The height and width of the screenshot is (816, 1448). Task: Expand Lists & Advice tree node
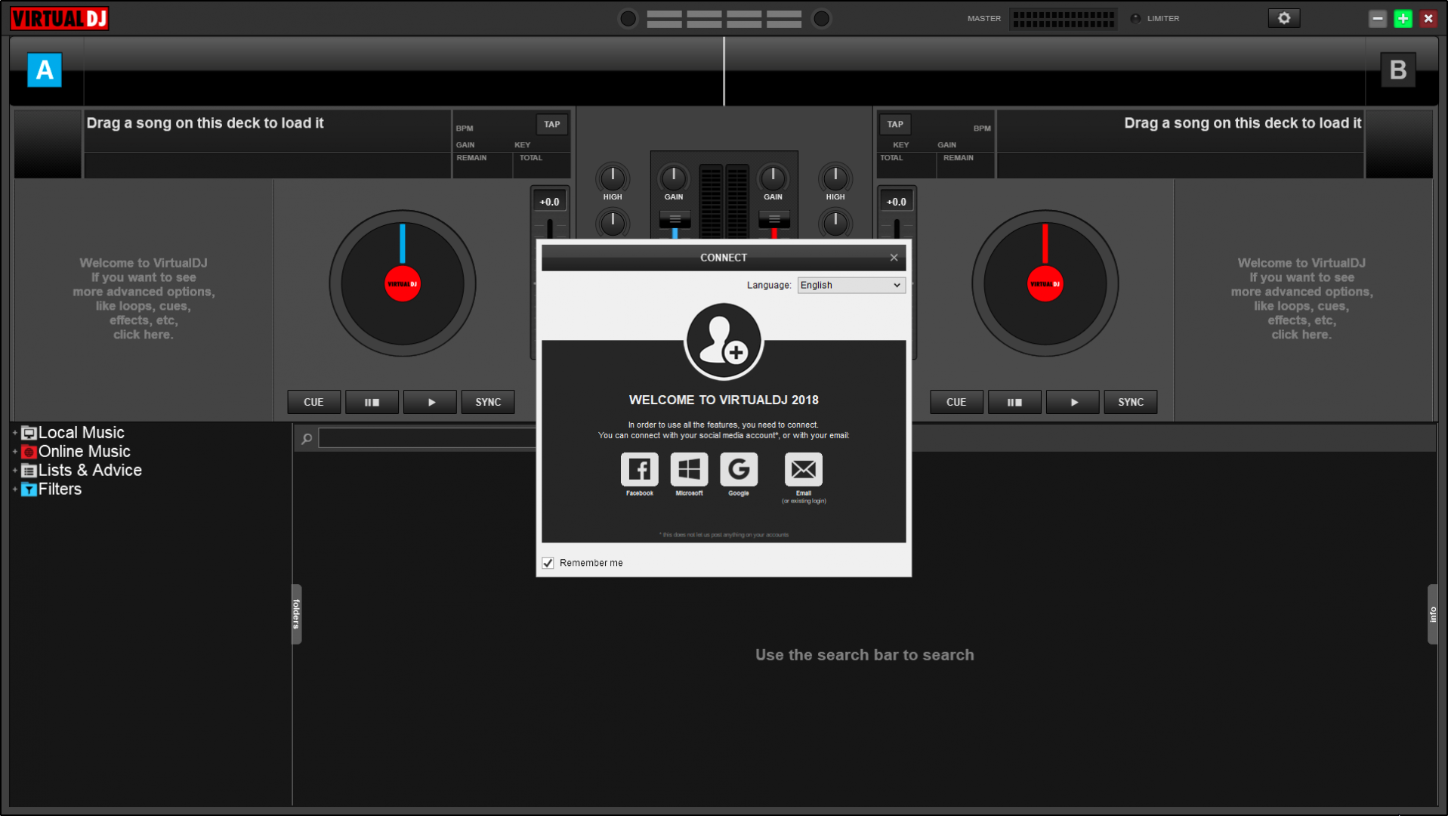click(15, 471)
